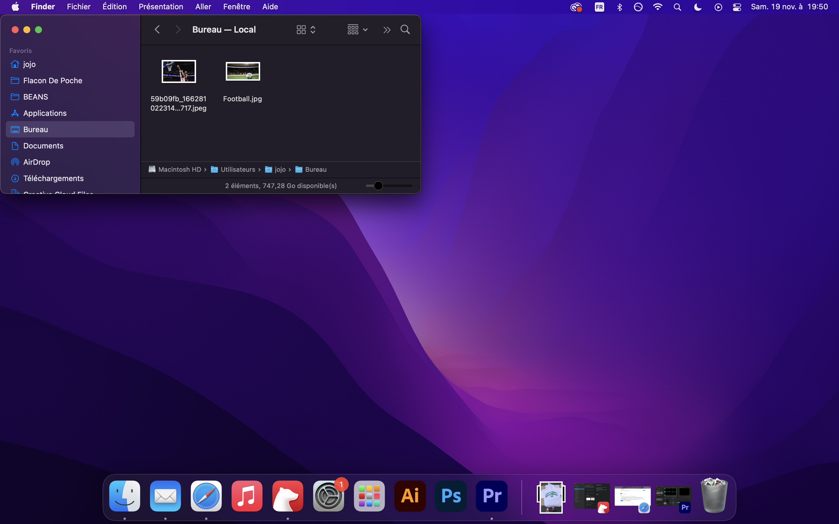Viewport: 839px width, 524px height.
Task: Launch Adobe Illustrator from the Dock
Action: 410,496
